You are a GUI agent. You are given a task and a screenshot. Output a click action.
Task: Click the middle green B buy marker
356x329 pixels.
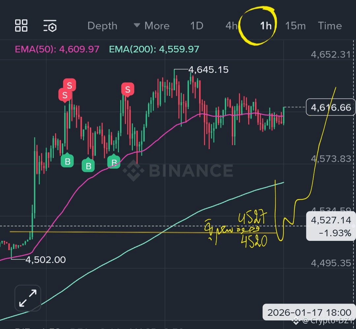(88, 165)
